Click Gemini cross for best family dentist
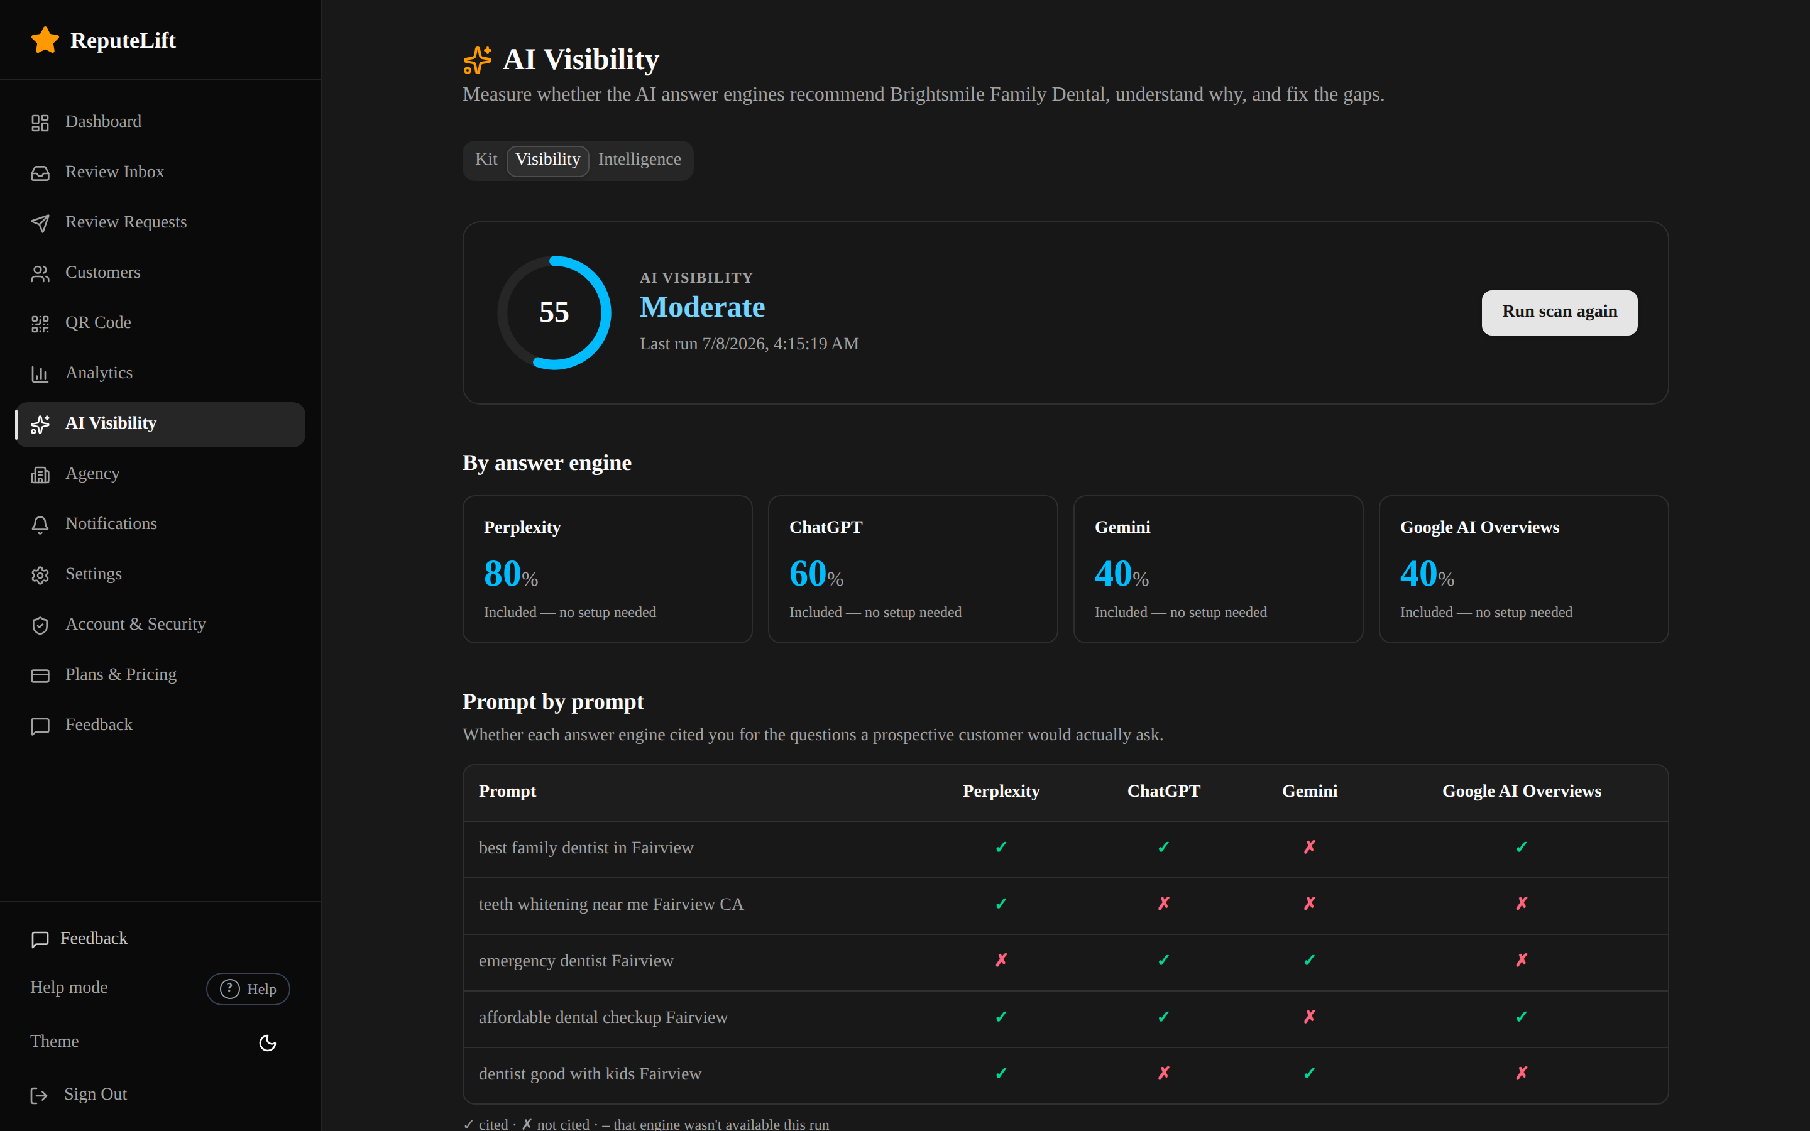The height and width of the screenshot is (1131, 1810). pyautogui.click(x=1309, y=848)
